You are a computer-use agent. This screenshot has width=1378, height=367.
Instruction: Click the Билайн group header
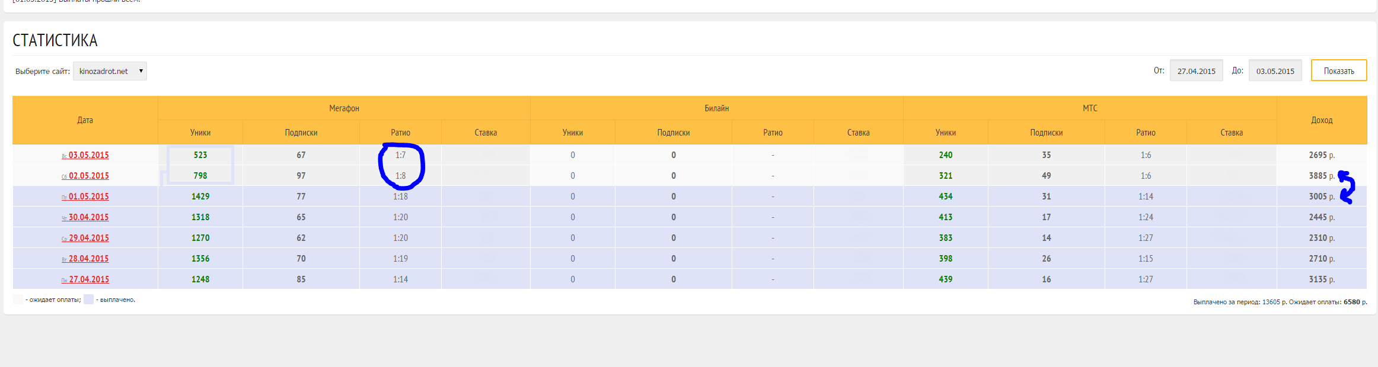click(716, 108)
